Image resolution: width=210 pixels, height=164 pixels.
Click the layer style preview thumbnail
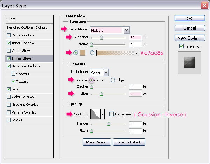point(189,63)
